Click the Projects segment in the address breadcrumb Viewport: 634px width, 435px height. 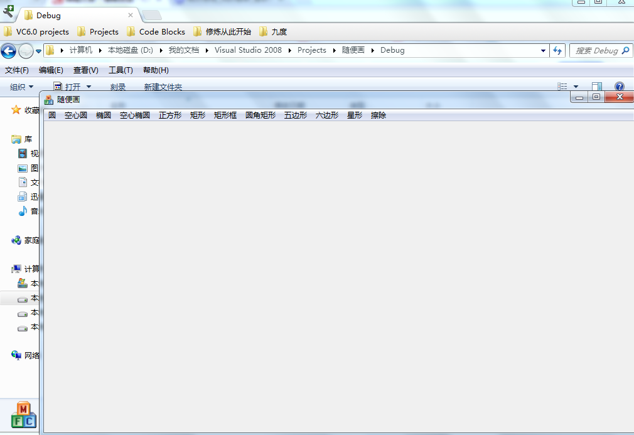pos(312,50)
